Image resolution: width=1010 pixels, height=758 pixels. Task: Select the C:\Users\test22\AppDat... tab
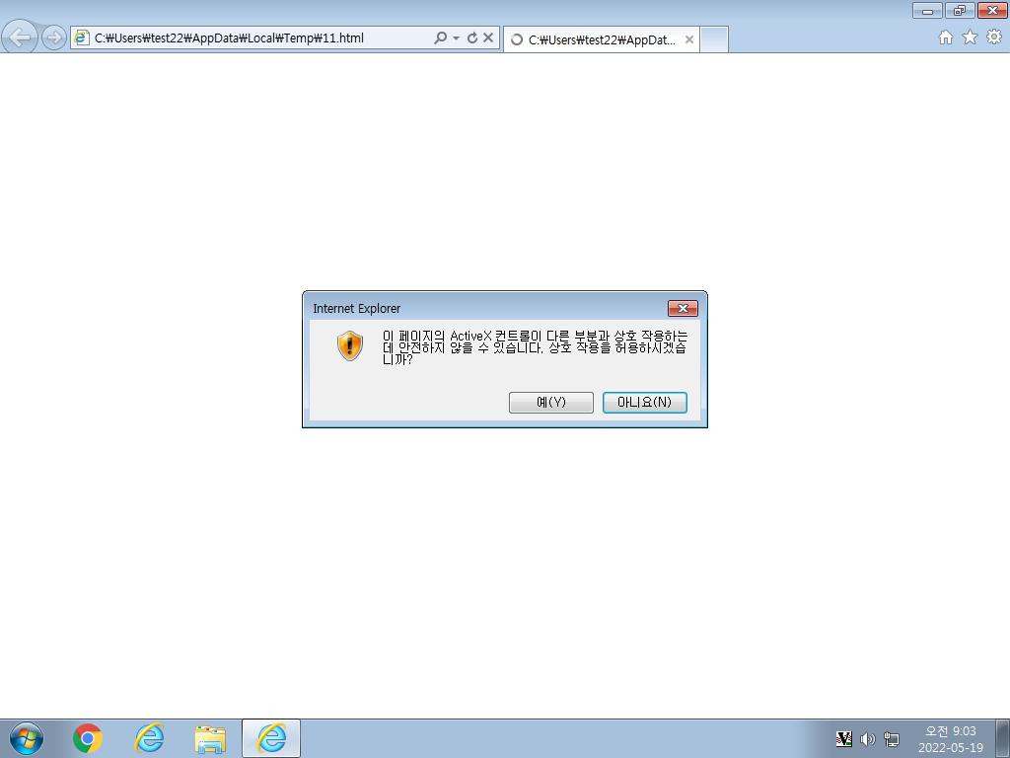pyautogui.click(x=601, y=39)
